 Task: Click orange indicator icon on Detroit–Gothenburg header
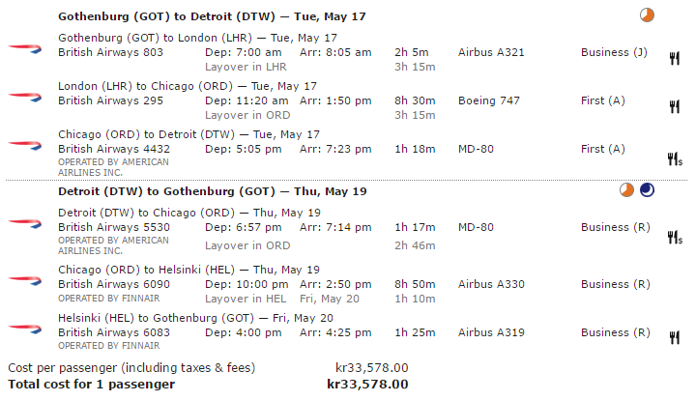(x=627, y=190)
